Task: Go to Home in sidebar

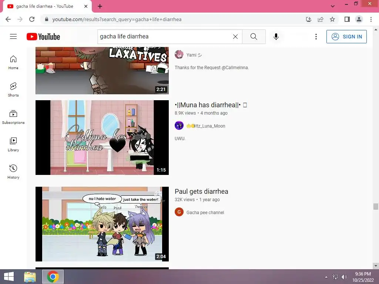Action: coord(13,62)
